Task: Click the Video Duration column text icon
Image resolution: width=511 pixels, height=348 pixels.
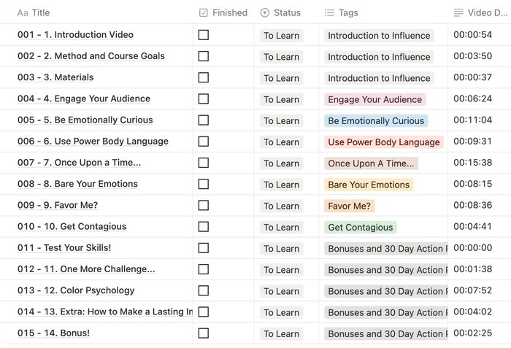Action: coord(458,12)
